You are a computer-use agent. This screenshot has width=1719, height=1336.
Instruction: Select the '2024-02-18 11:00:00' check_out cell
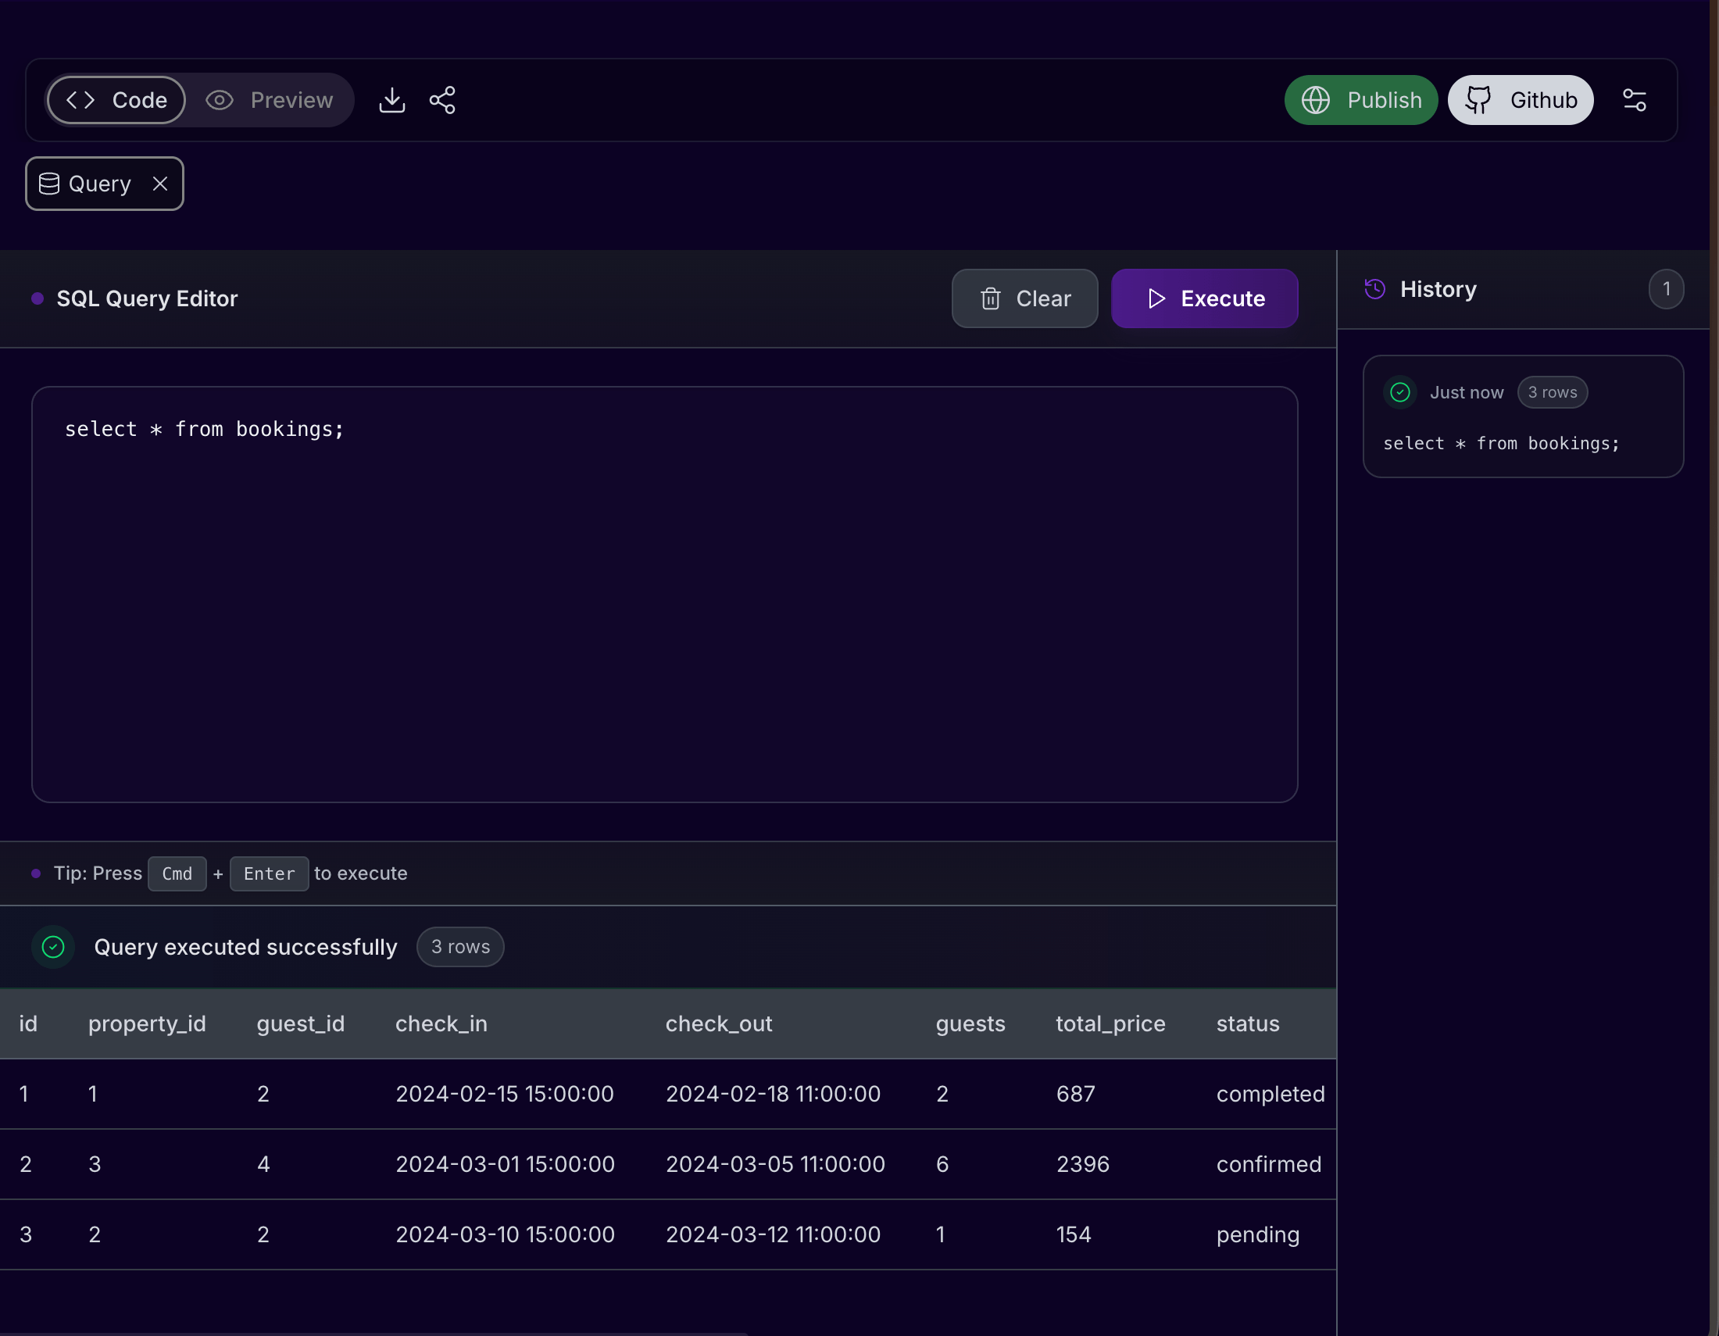773,1095
